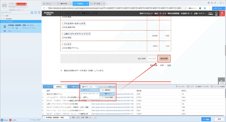Click the third task-list toolbar icon
226x122 pixels.
tap(39, 12)
